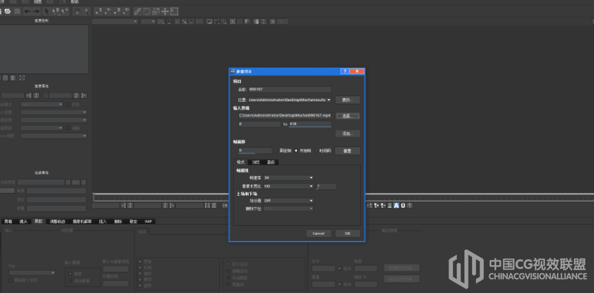The image size is (594, 293).
Task: Select the plain arrow pick tool
Action: [47, 12]
